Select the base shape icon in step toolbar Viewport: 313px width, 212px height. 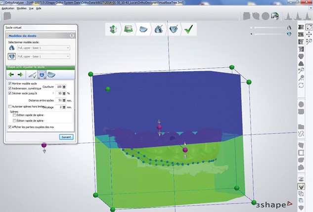(x=51, y=75)
